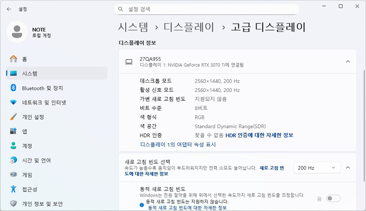Collapse the 27QA955 display info section
Viewport: 366px width, 211px height.
point(348,62)
